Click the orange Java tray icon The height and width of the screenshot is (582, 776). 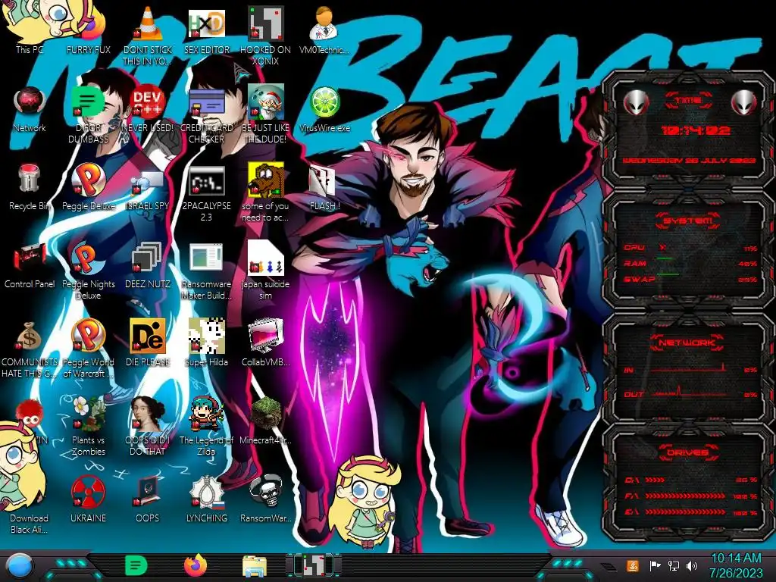coord(632,566)
